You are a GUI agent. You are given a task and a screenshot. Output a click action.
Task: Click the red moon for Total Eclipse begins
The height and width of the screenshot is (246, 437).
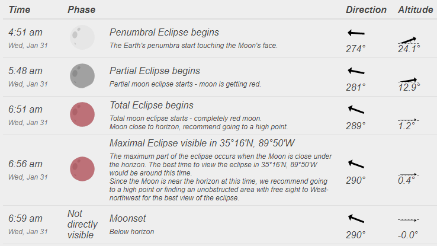click(x=82, y=114)
